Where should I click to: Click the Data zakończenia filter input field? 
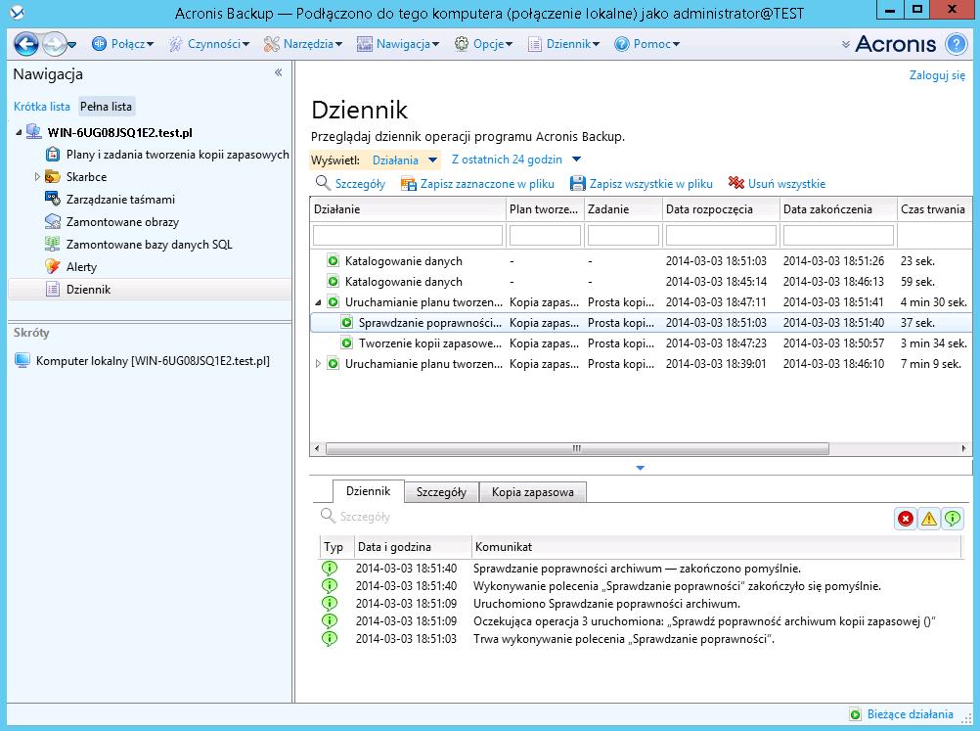[838, 235]
